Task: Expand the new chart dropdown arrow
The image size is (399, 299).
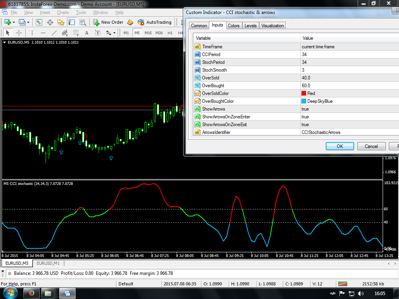Action: click(x=14, y=22)
